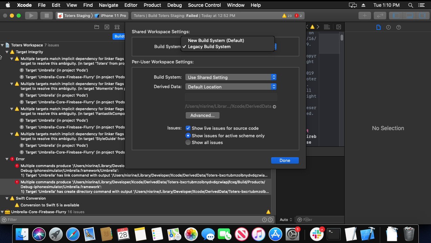Open Safari from the Dock
This screenshot has height=243, width=431.
73,234
